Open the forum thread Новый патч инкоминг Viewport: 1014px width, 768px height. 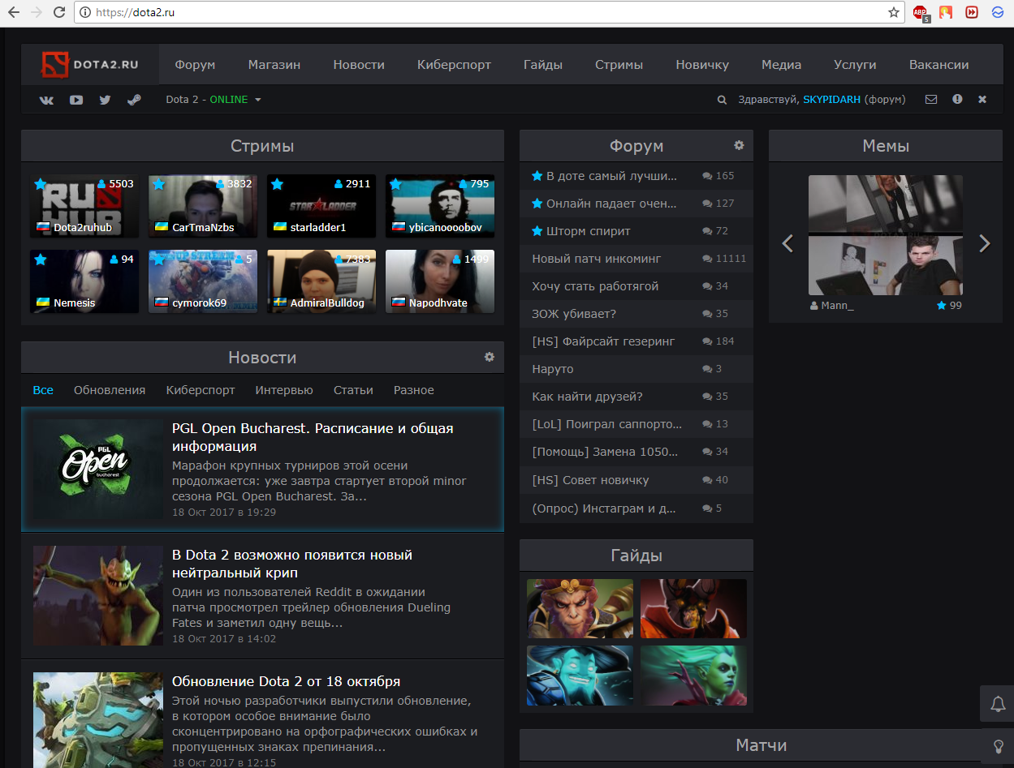(x=596, y=259)
